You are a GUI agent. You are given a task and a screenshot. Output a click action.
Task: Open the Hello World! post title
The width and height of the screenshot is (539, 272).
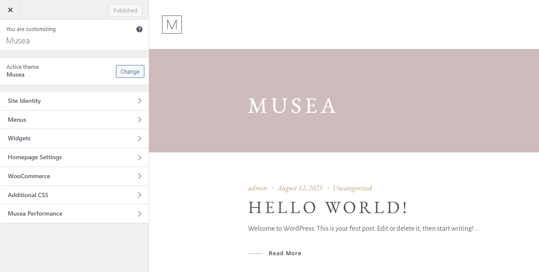pos(328,207)
